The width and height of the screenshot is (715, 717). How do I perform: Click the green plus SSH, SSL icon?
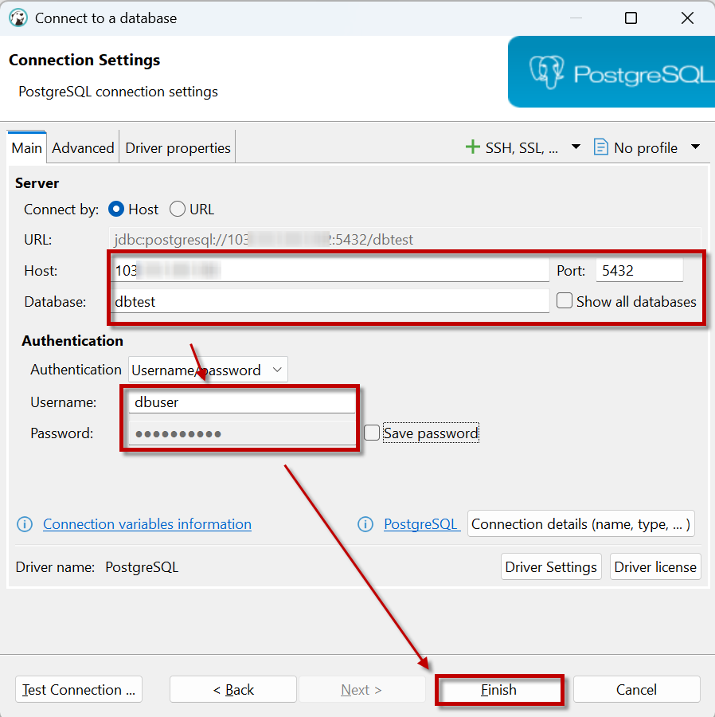[473, 147]
